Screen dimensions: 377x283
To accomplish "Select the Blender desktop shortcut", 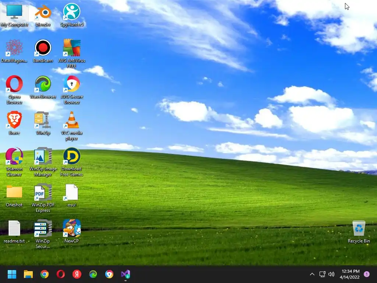I will 43,15.
